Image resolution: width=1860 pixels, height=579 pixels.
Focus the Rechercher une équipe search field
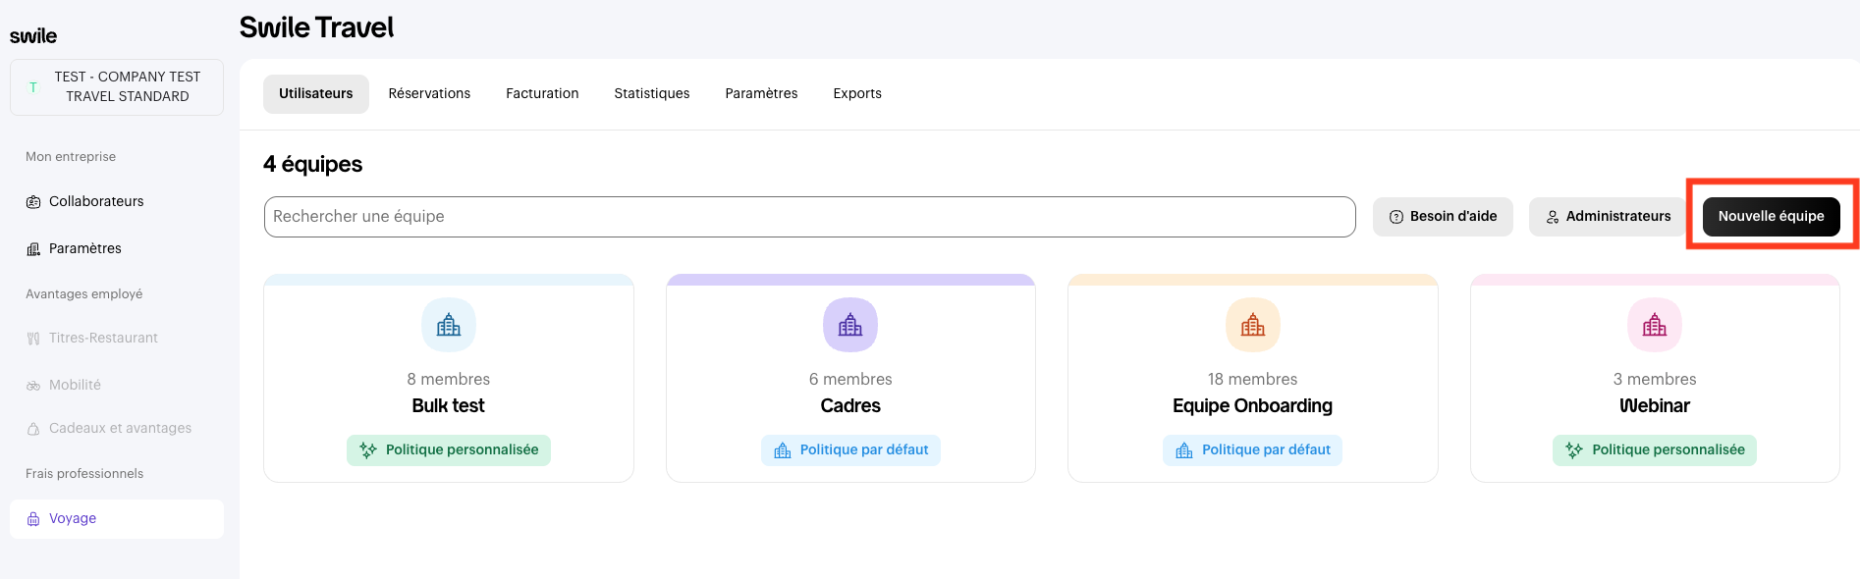point(809,216)
